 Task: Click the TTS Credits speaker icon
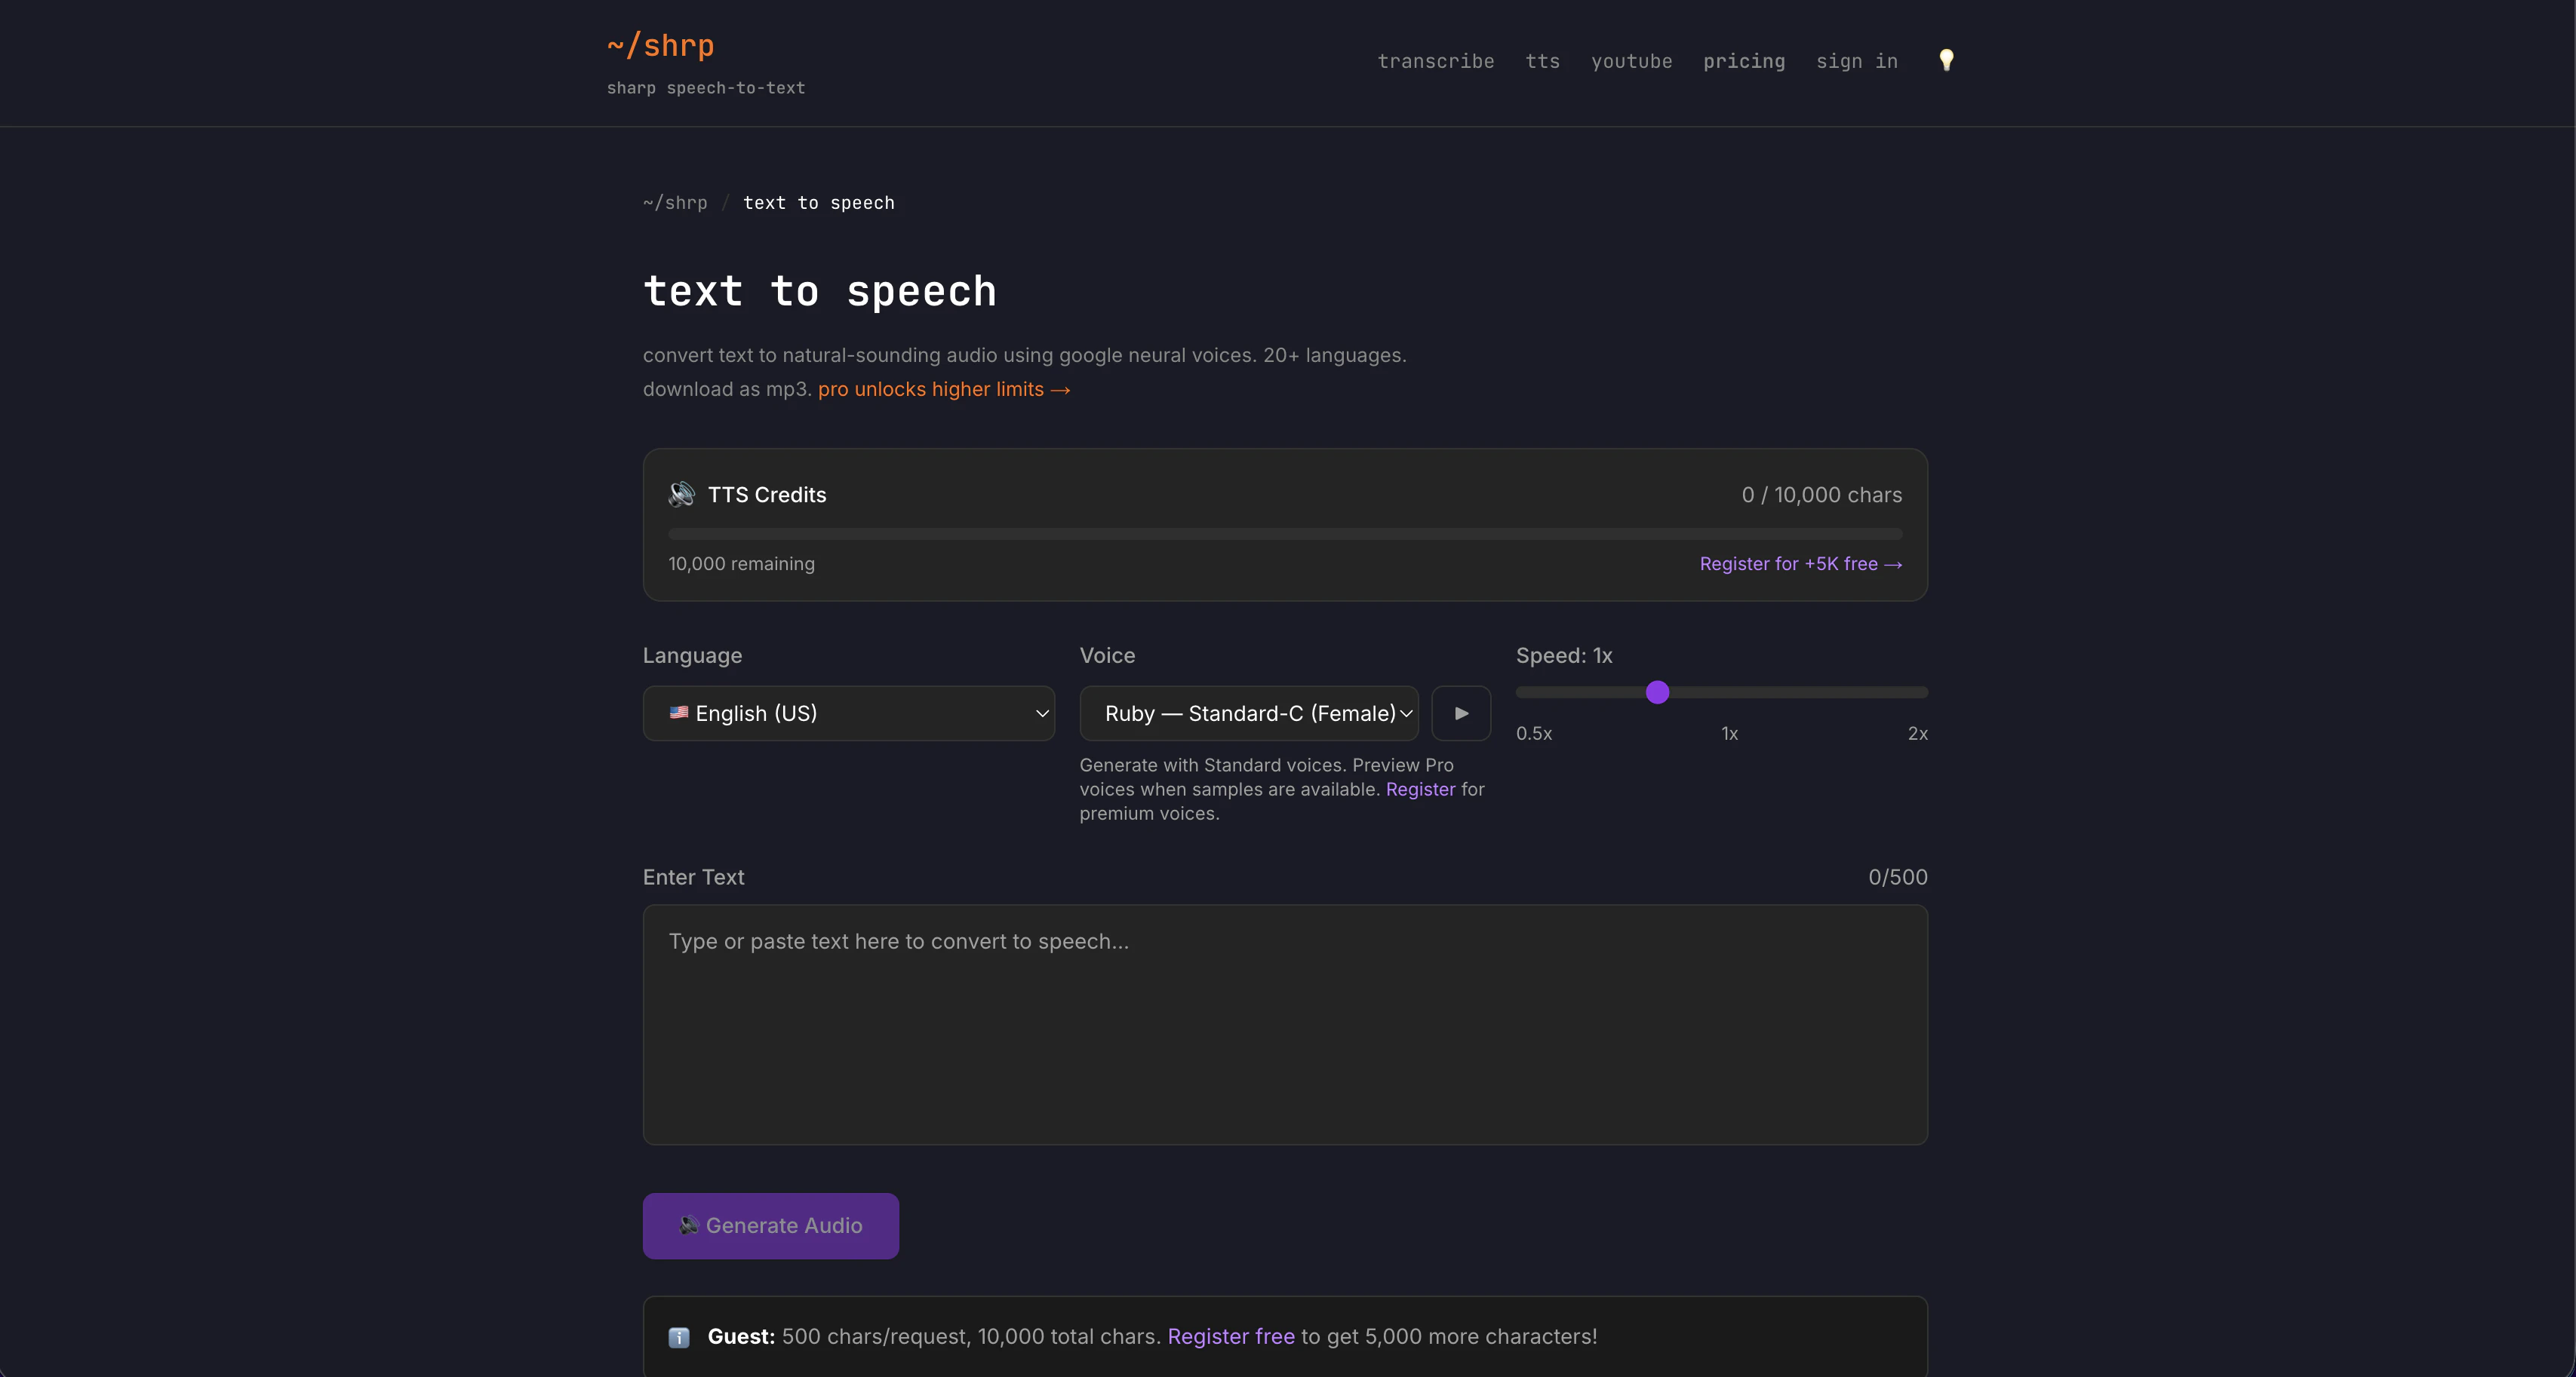[x=682, y=495]
